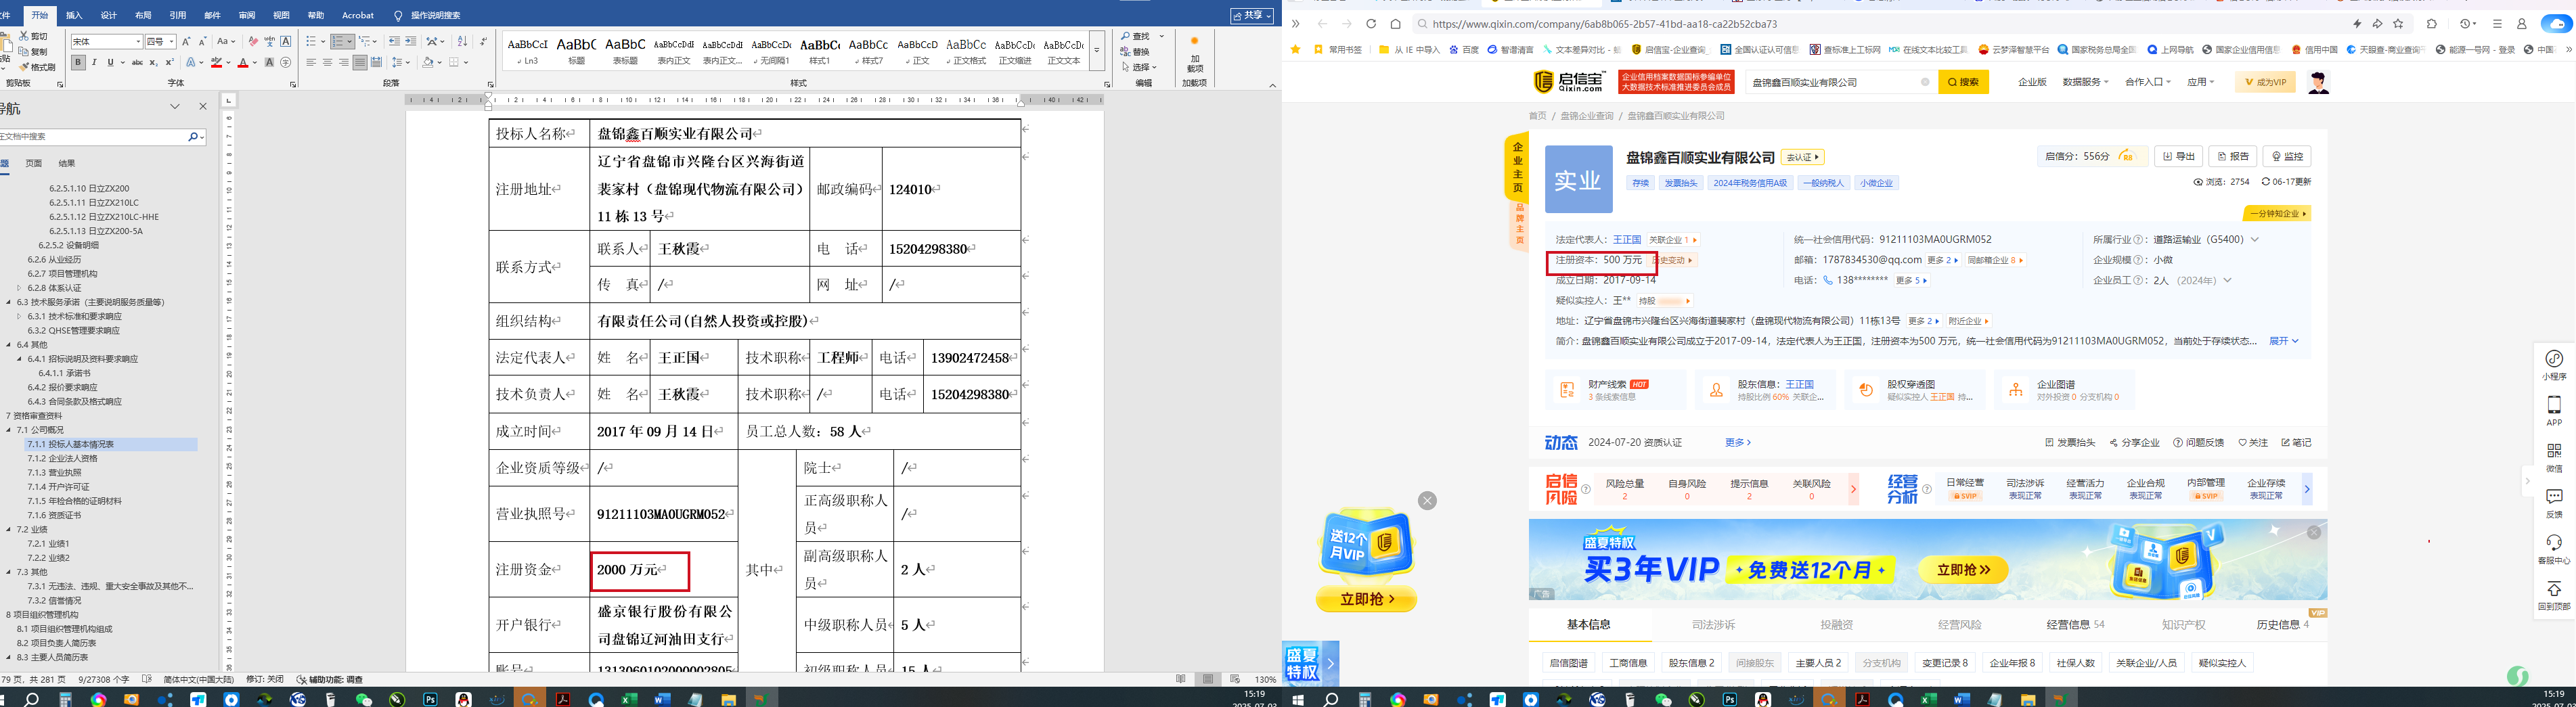Switch to 页面 tab in navigation pane
2576x707 pixels.
pyautogui.click(x=34, y=163)
